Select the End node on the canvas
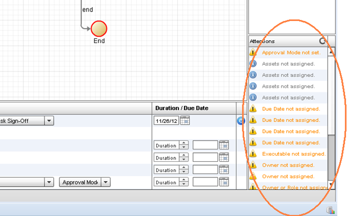347x216 pixels. (99, 29)
